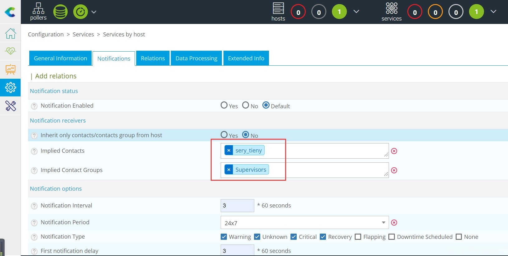This screenshot has height=256, width=508.
Task: Check the Flapping notification type
Action: [x=358, y=237]
